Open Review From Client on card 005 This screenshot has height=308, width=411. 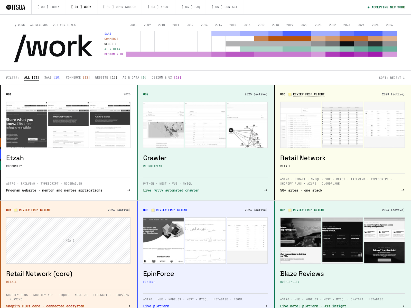(172, 210)
